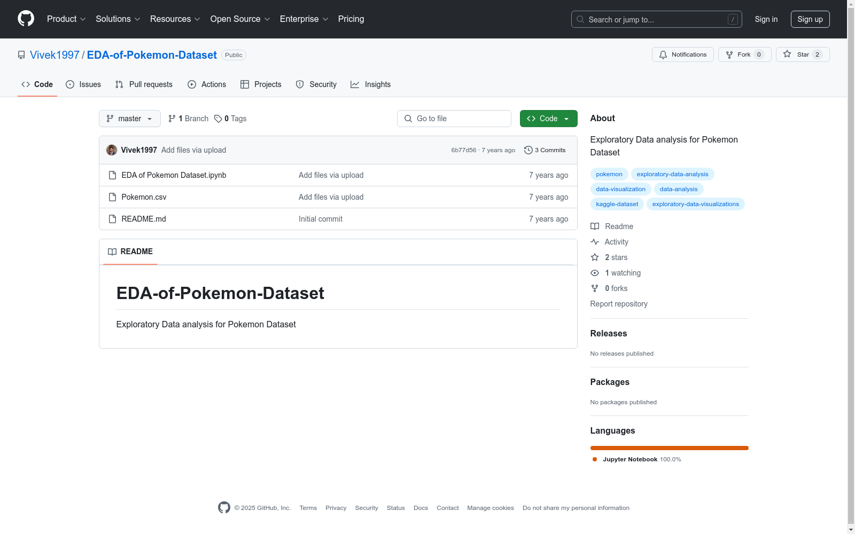Open the data-visualization topic tag

[x=621, y=189]
